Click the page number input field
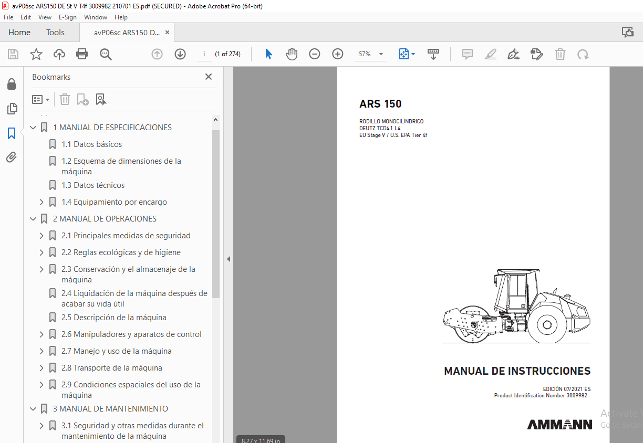Image resolution: width=643 pixels, height=443 pixels. (x=204, y=54)
